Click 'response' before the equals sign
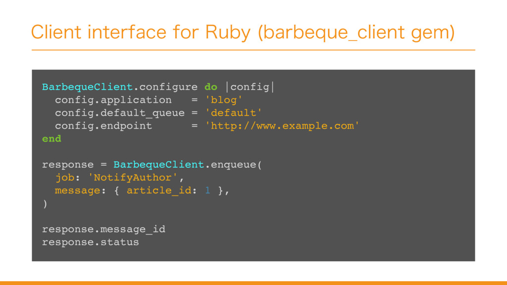The height and width of the screenshot is (285, 507). tap(67, 165)
